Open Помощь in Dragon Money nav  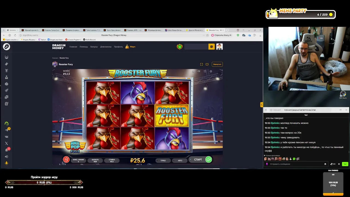coord(84,47)
